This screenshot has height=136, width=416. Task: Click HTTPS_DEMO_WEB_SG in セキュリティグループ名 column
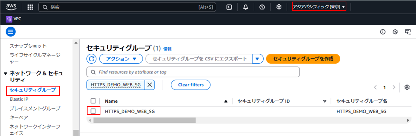[x=361, y=112]
